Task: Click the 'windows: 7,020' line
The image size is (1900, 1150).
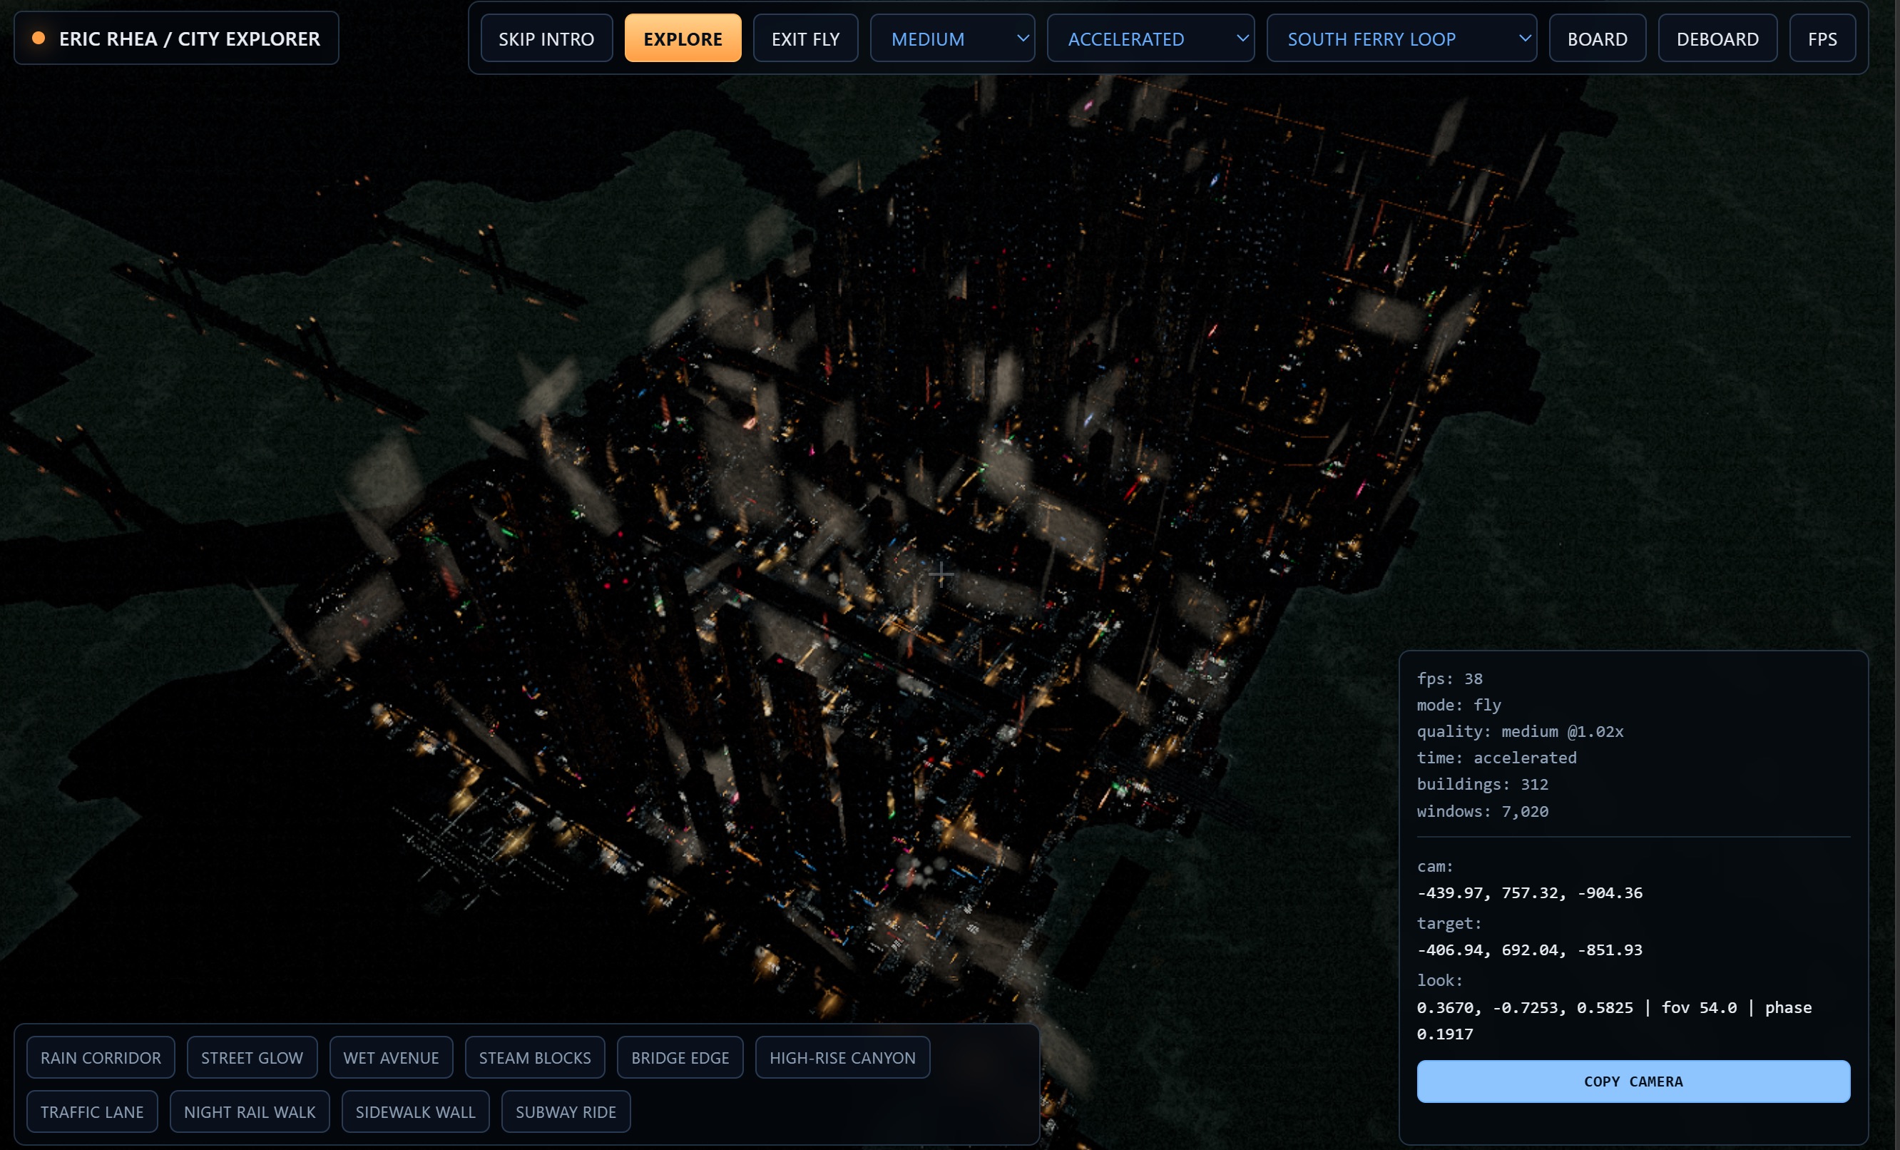Action: [1483, 810]
